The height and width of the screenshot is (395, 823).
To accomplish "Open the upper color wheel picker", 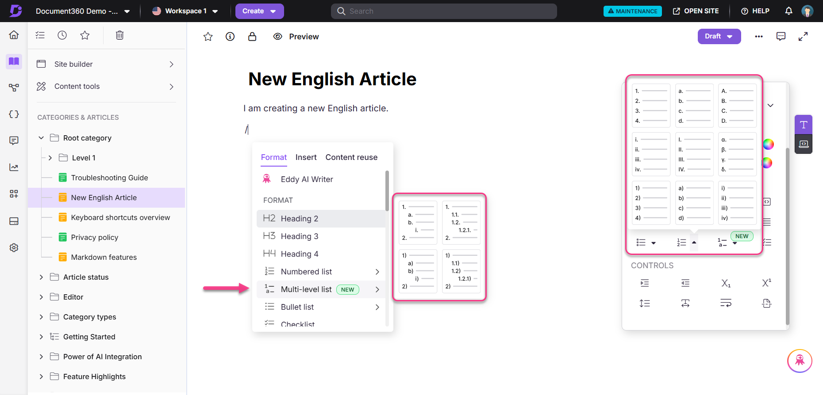I will coord(769,144).
